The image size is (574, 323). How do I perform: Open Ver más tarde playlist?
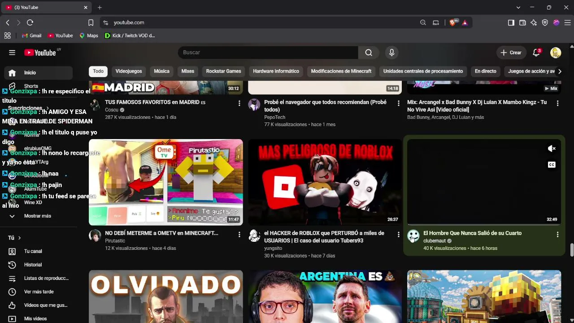pyautogui.click(x=39, y=292)
